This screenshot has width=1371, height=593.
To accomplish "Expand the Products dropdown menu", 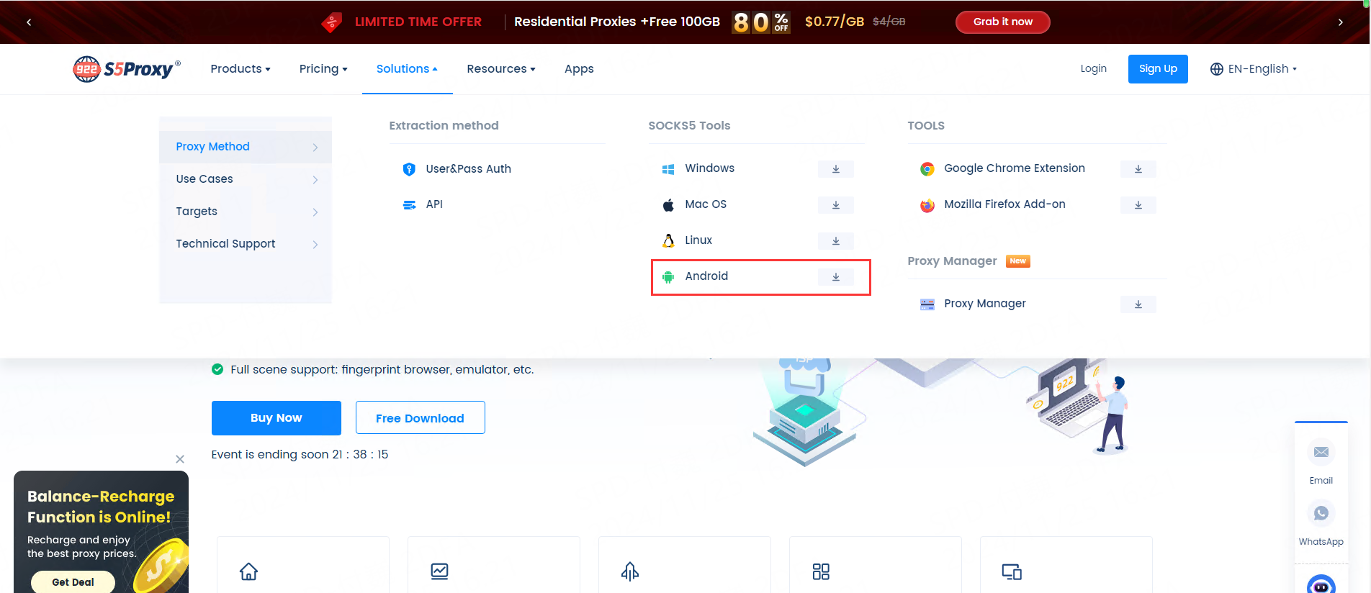I will 240,69.
